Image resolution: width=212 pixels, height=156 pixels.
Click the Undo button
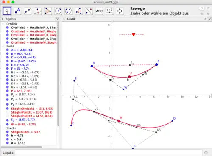pyautogui.click(x=202, y=8)
